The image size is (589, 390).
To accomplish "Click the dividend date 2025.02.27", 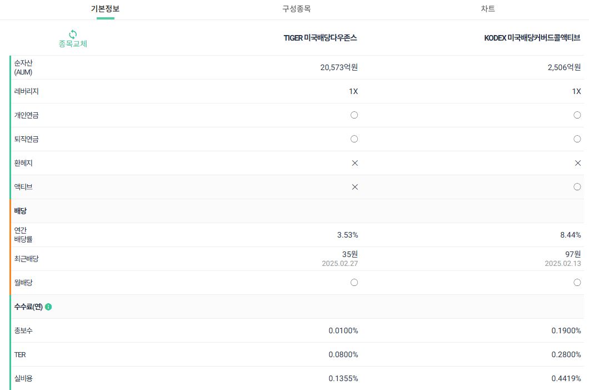I will pos(340,264).
